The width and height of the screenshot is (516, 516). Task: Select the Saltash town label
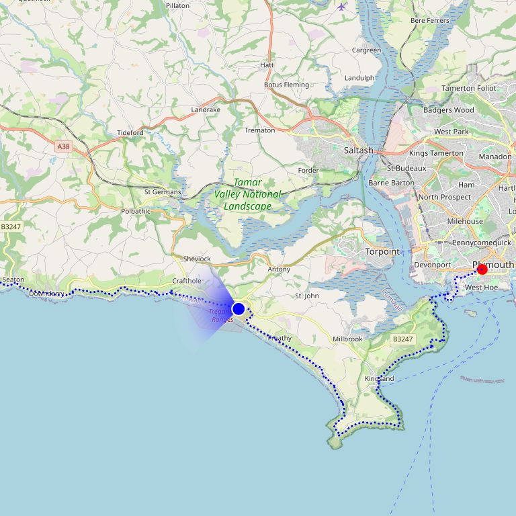358,150
